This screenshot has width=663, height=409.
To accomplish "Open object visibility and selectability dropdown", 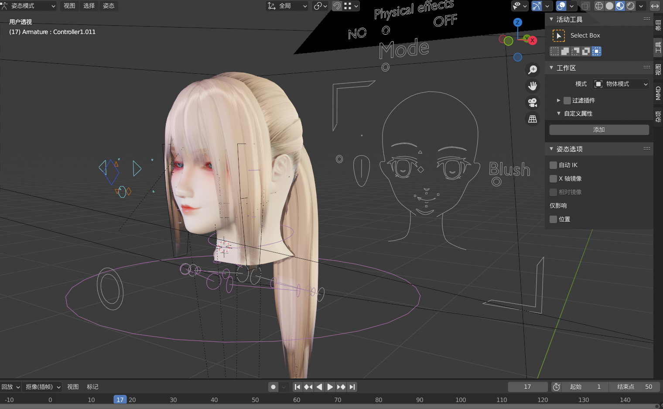I will pyautogui.click(x=520, y=6).
